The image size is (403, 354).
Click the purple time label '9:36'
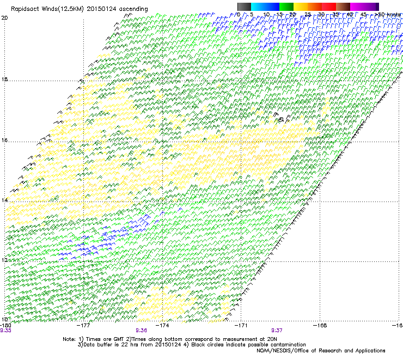(x=141, y=331)
